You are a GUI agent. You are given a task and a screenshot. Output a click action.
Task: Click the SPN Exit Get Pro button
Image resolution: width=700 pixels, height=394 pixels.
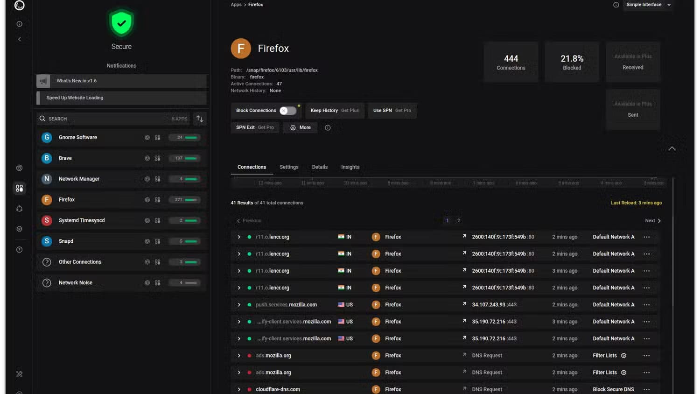click(x=255, y=127)
